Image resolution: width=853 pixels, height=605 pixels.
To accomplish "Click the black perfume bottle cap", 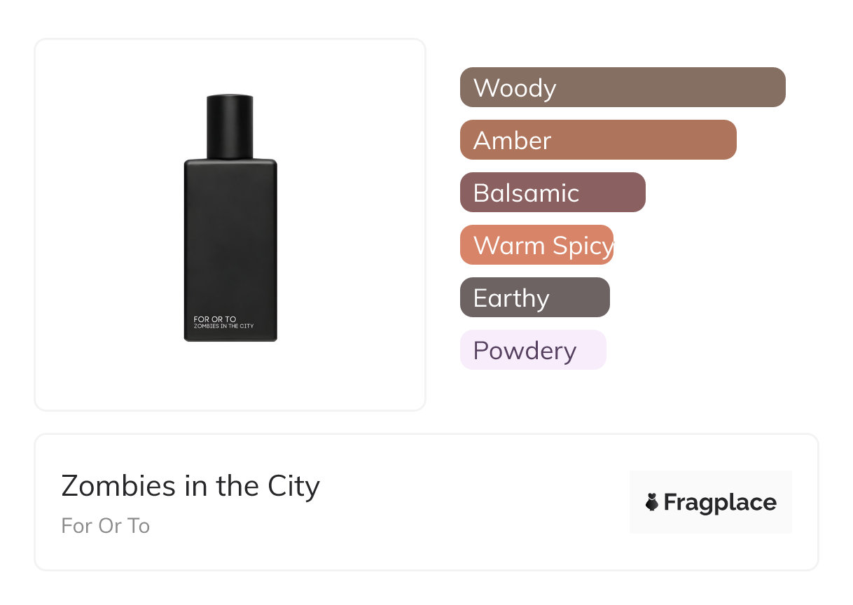I will pyautogui.click(x=230, y=126).
